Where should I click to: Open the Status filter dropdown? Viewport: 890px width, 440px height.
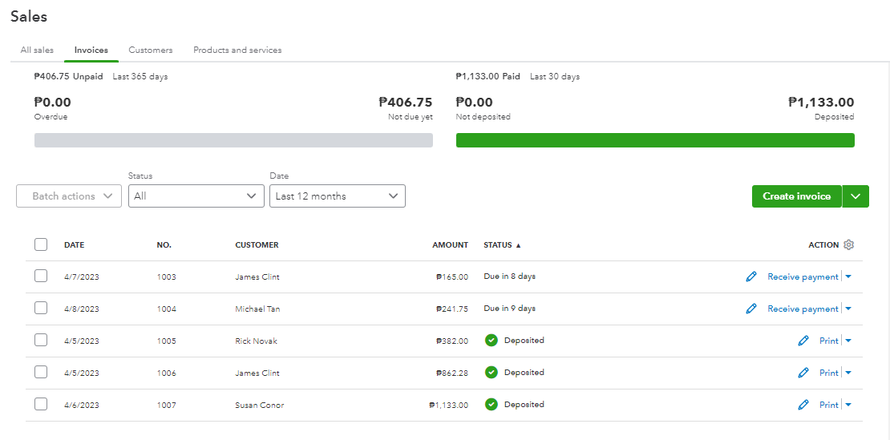pos(196,196)
